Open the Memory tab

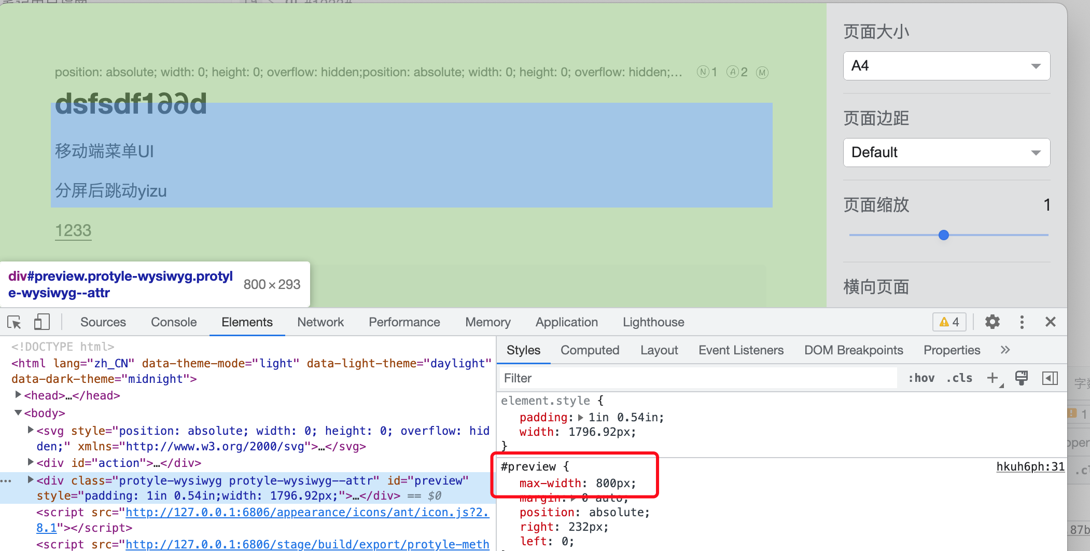click(x=488, y=322)
